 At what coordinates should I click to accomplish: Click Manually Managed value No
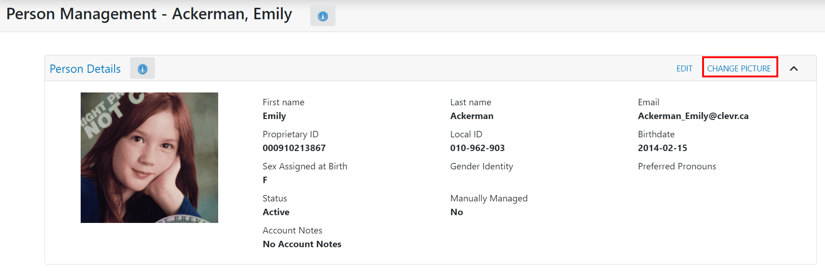click(x=456, y=212)
